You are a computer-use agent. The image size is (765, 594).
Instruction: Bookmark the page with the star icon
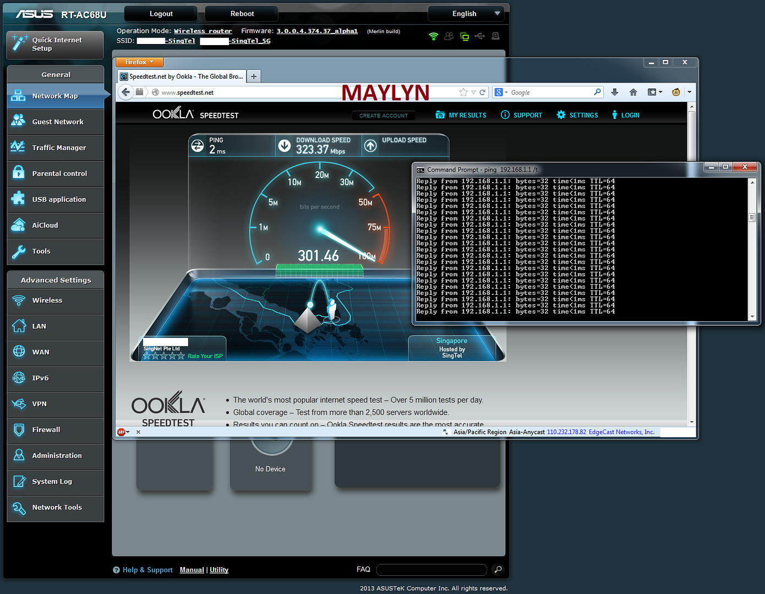point(463,92)
